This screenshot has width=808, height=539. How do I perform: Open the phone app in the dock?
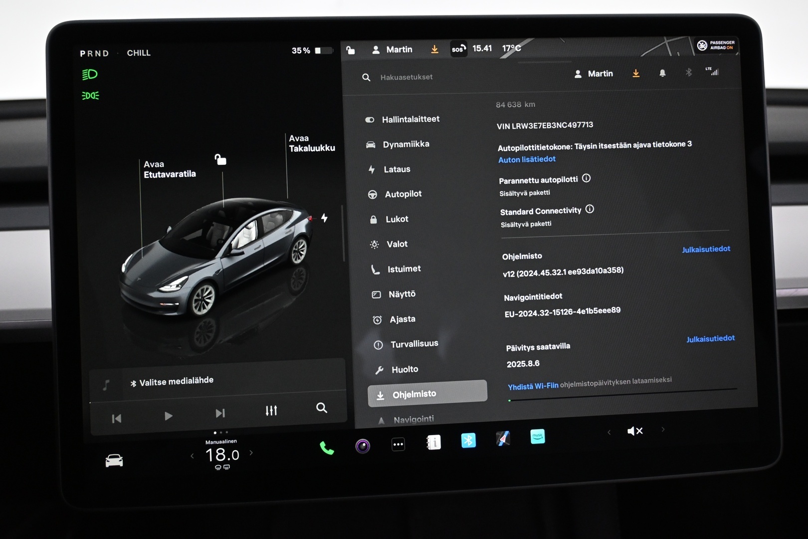327,448
